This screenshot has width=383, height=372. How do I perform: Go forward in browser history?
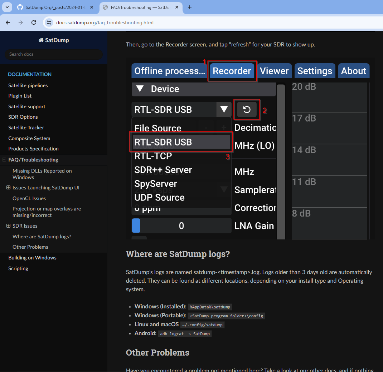[x=21, y=23]
